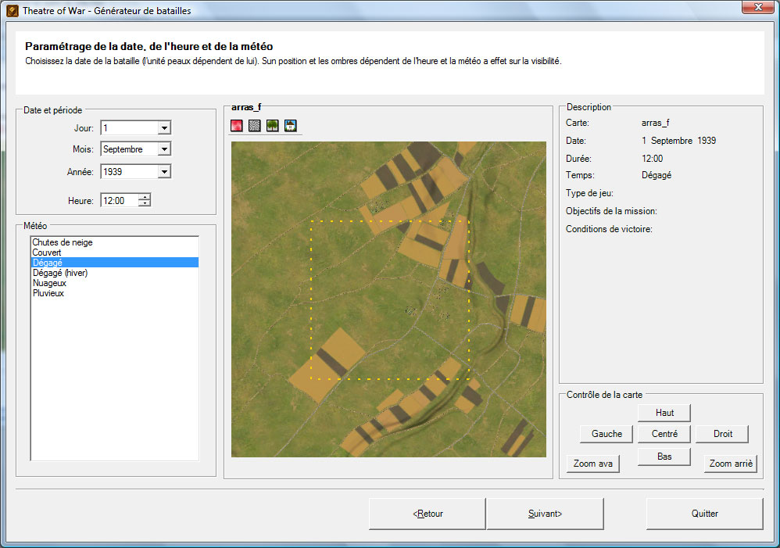Click the Centré map button
The image size is (780, 548).
[664, 434]
